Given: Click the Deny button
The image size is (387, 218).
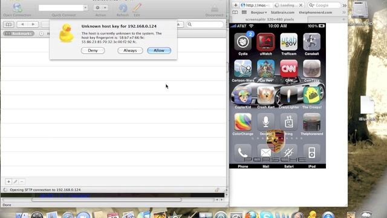Looking at the screenshot, I should (93, 50).
